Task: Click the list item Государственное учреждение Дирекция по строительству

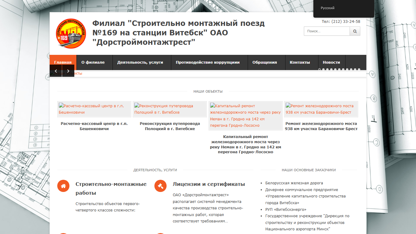Action: (x=307, y=222)
